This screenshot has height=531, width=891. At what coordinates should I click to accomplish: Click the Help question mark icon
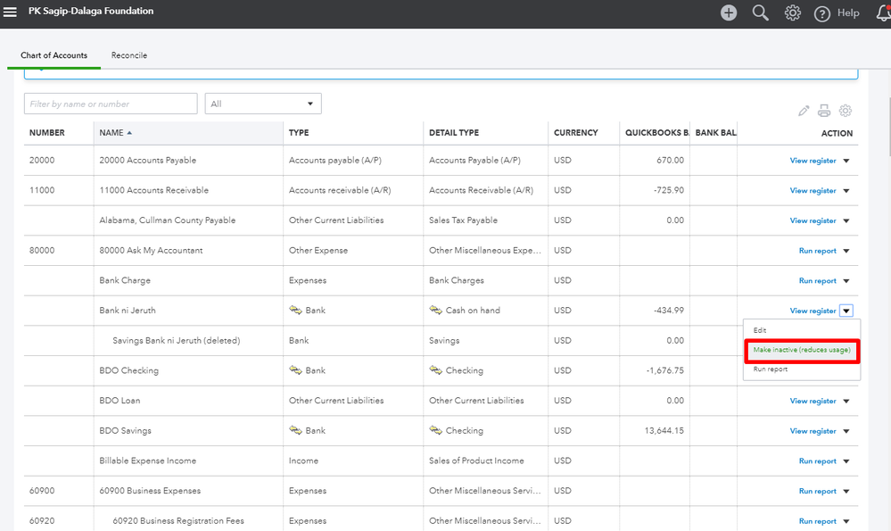[x=822, y=13]
